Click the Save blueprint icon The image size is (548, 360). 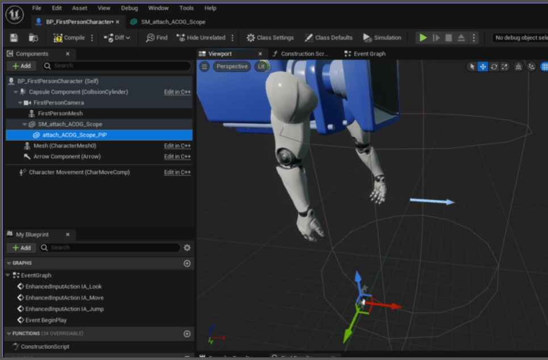(14, 38)
